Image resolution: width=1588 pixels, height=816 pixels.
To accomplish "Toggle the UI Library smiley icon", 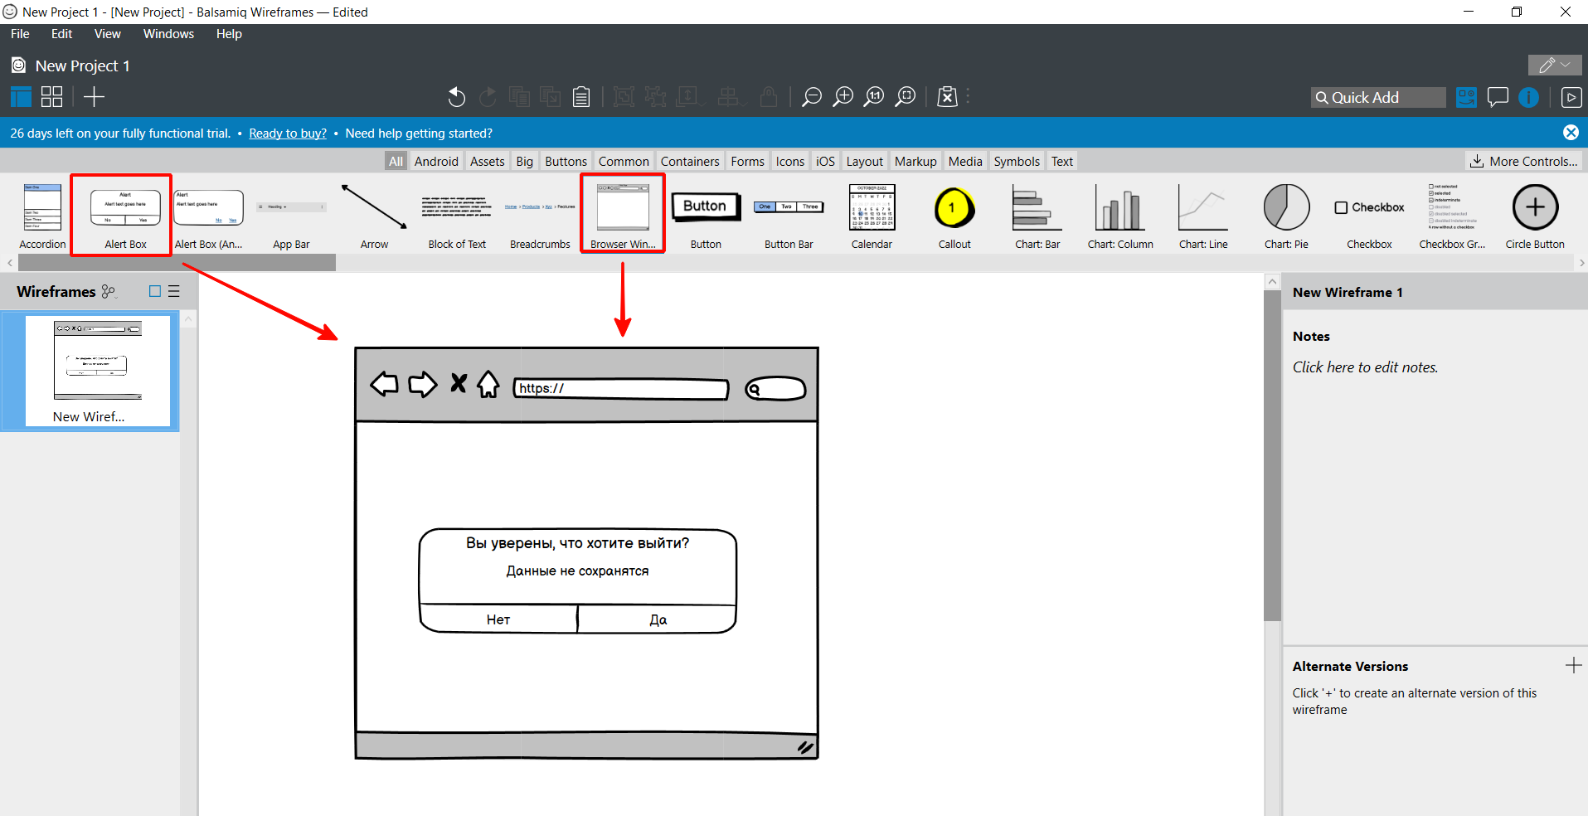I will pyautogui.click(x=1466, y=97).
